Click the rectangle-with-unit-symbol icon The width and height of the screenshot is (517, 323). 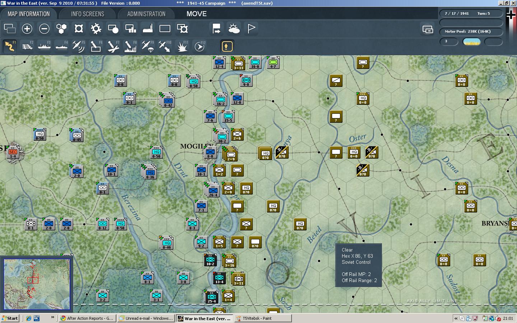tap(182, 28)
